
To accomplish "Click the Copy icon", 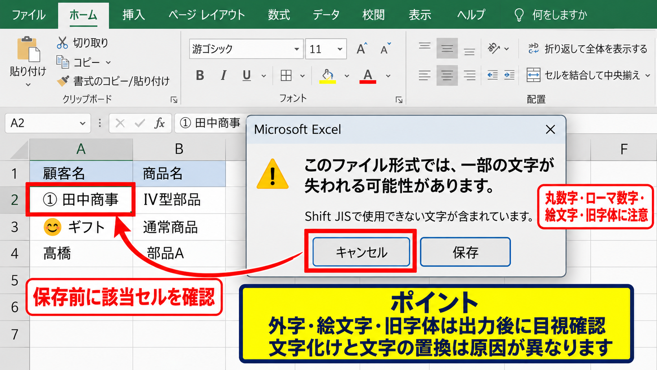I will 62,62.
